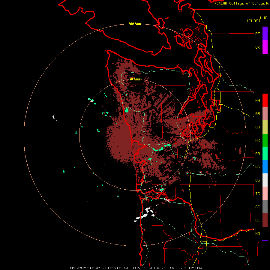Select the GR pink legend swatch
This screenshot has height=270, width=270.
(265, 114)
